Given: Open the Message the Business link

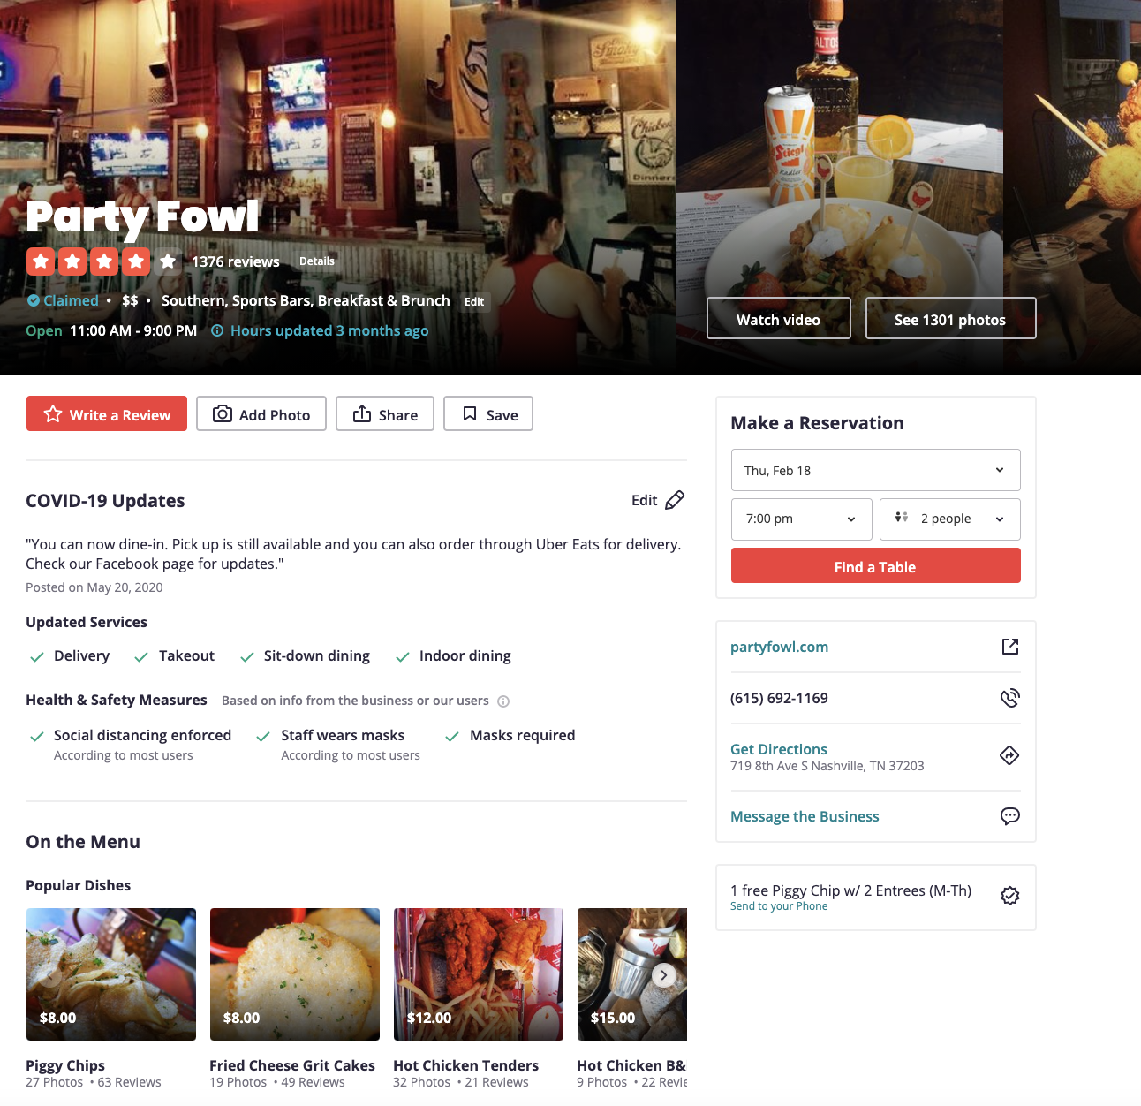Looking at the screenshot, I should click(805, 816).
